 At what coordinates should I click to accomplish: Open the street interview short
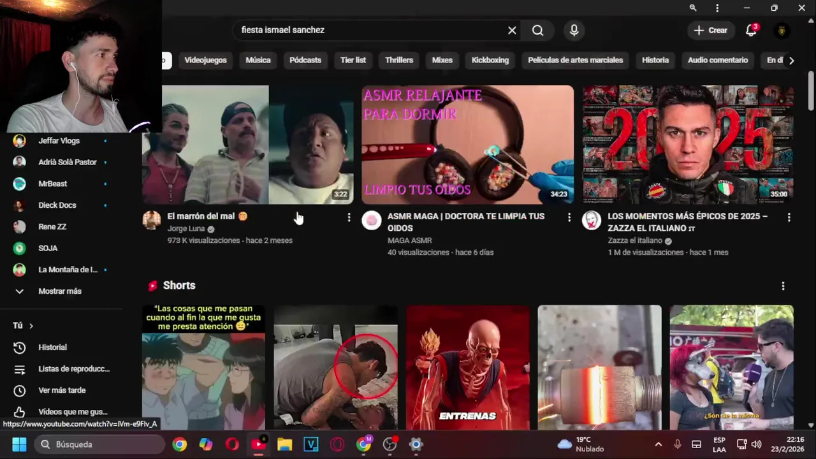[x=731, y=367]
